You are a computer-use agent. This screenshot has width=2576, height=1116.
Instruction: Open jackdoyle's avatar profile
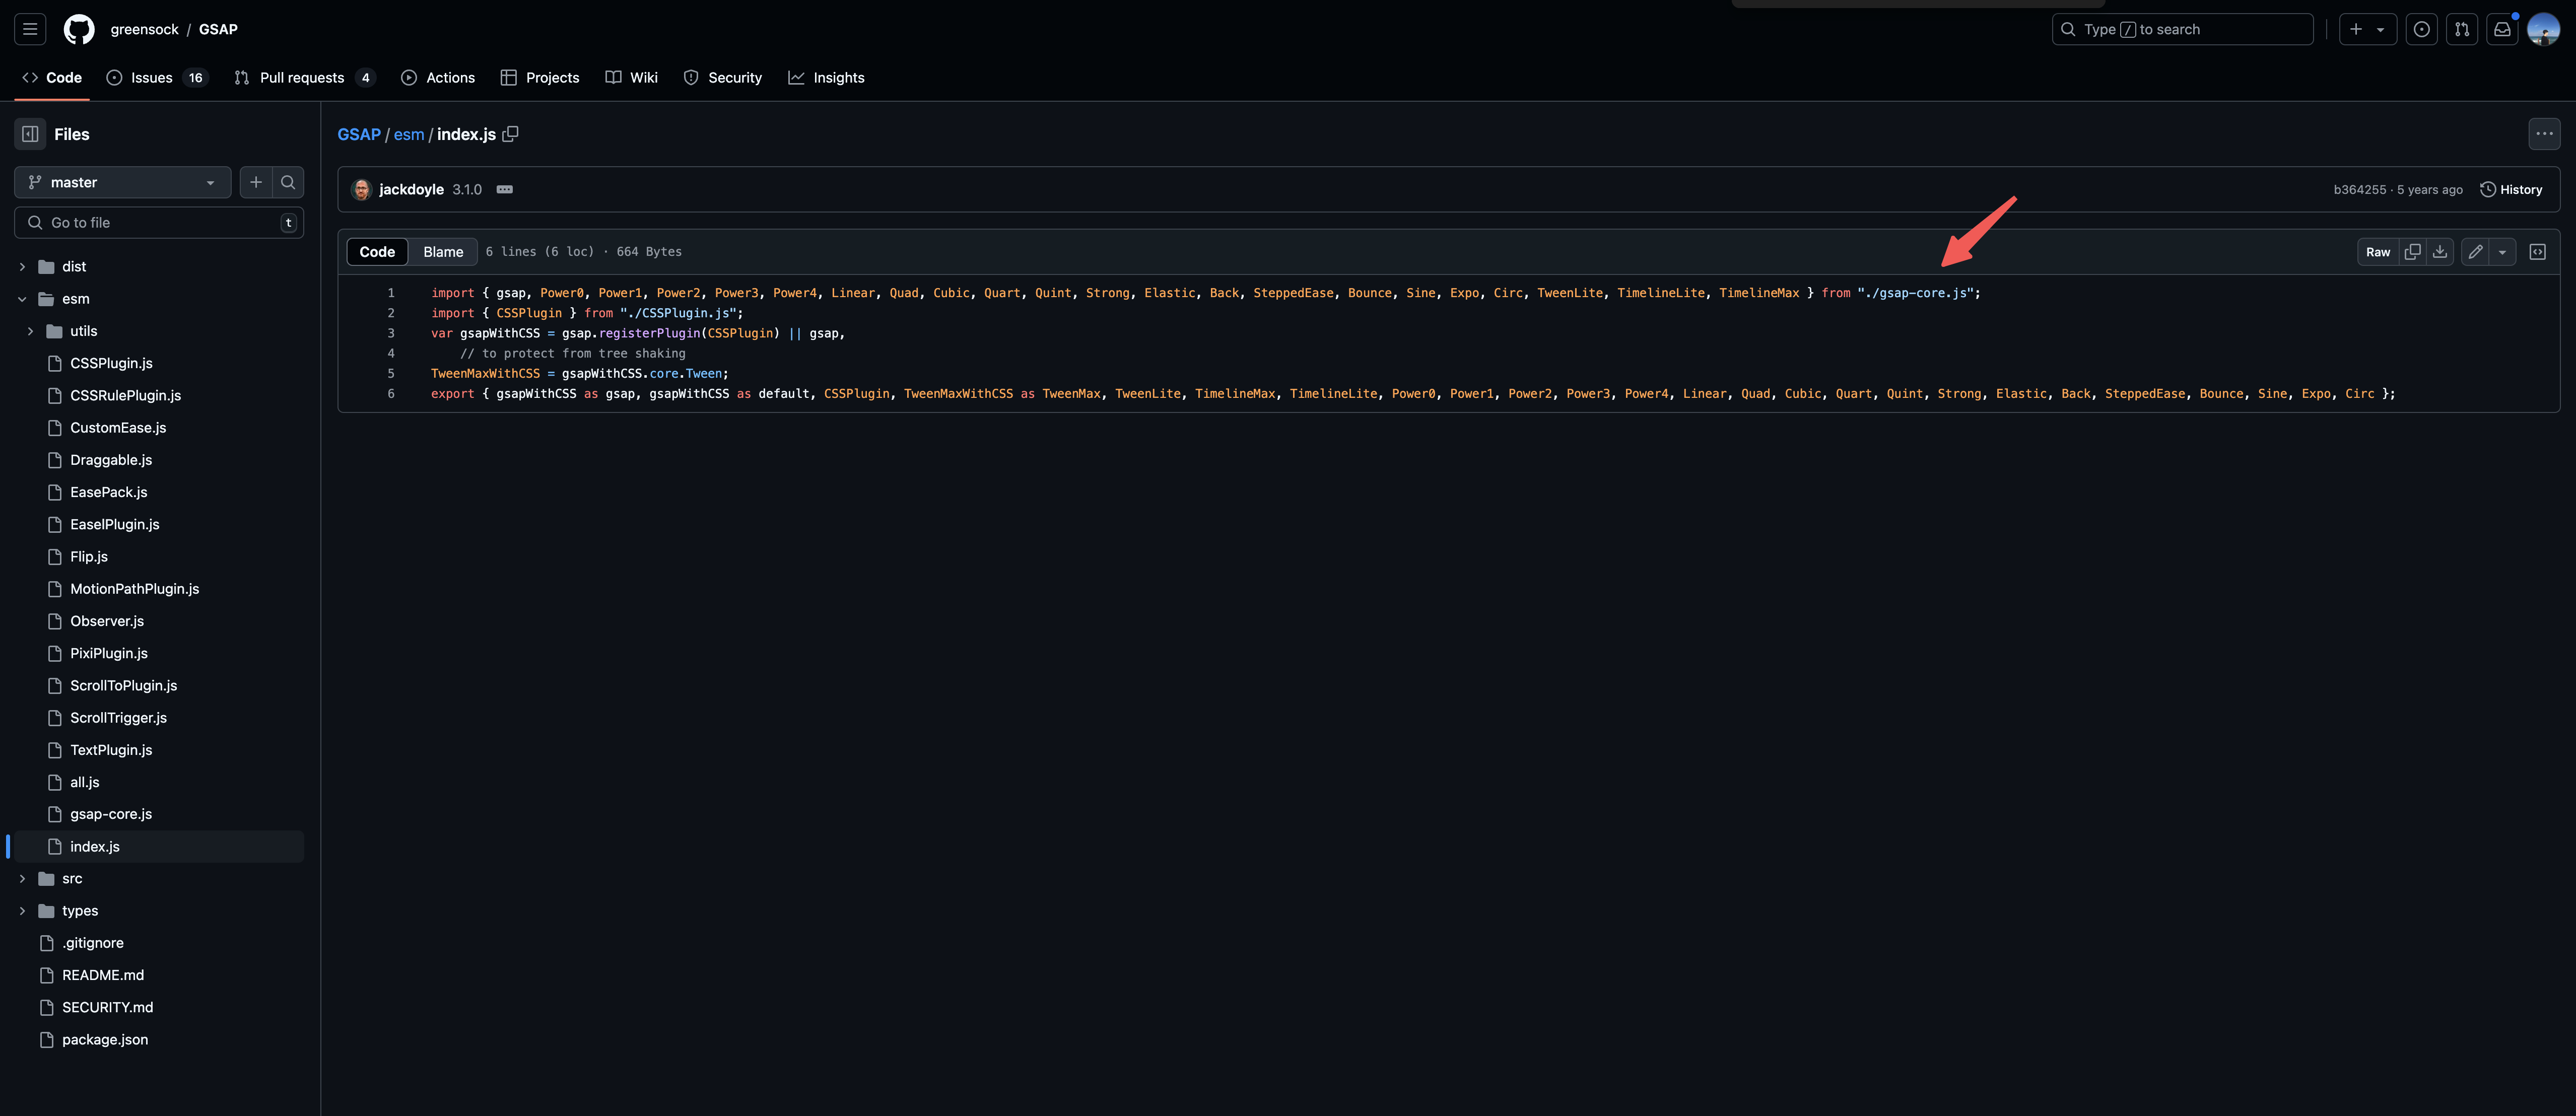[362, 189]
